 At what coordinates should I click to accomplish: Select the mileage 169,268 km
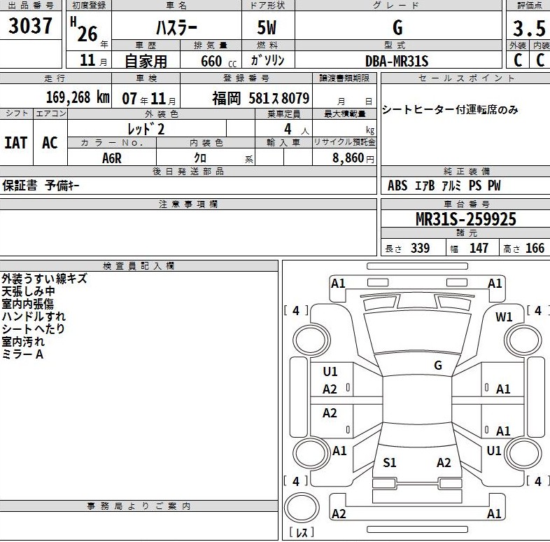78,97
